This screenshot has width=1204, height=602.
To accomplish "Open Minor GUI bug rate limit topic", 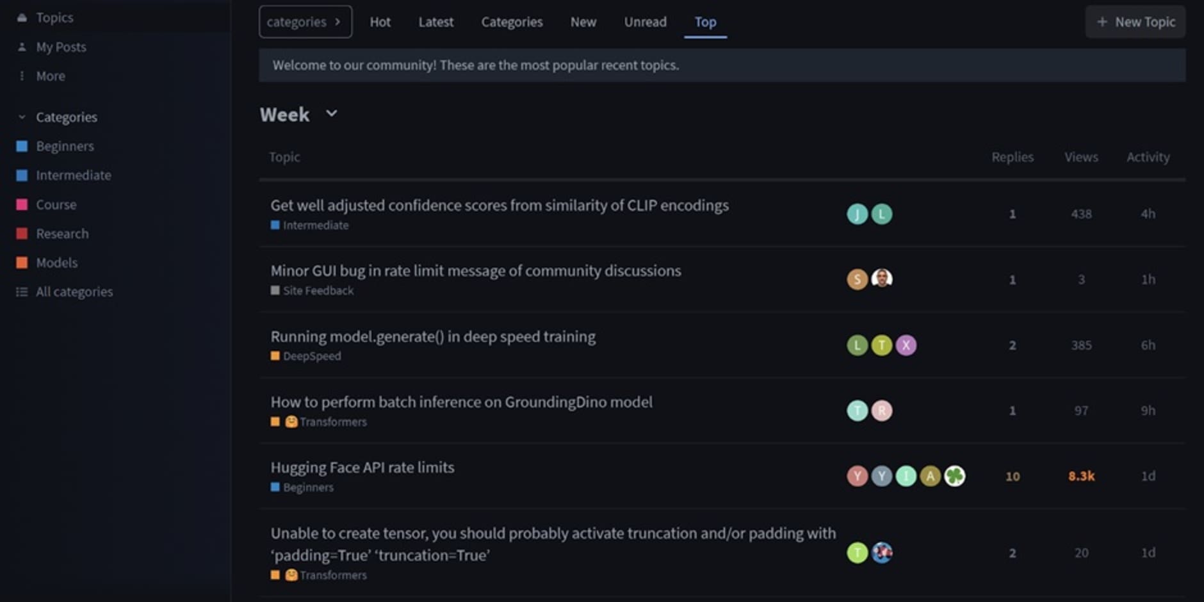I will point(476,271).
